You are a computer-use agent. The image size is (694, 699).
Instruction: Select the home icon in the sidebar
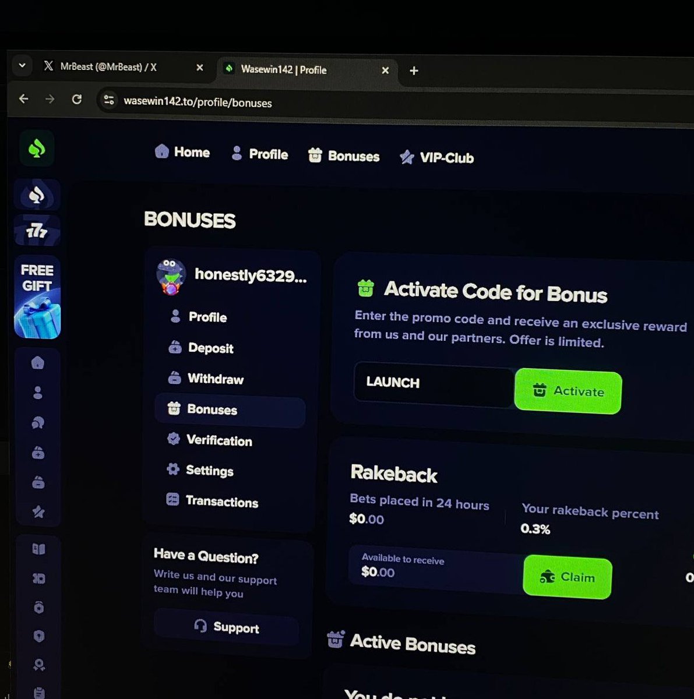(37, 362)
